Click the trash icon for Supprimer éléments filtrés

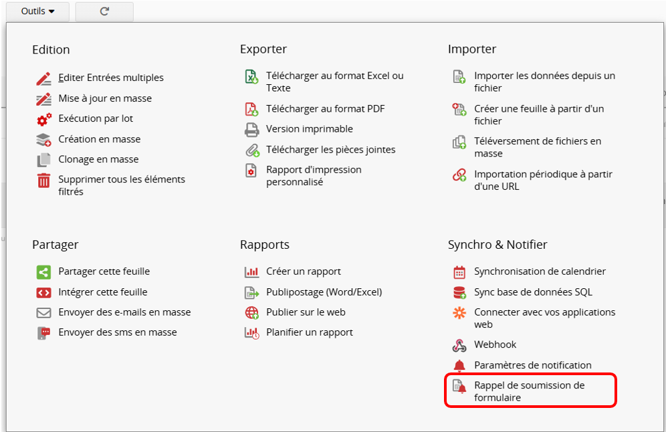(43, 181)
